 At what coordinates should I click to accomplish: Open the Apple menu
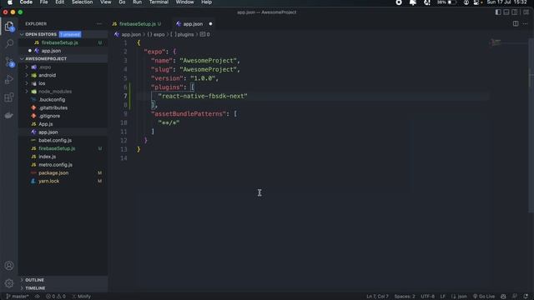point(10,2)
